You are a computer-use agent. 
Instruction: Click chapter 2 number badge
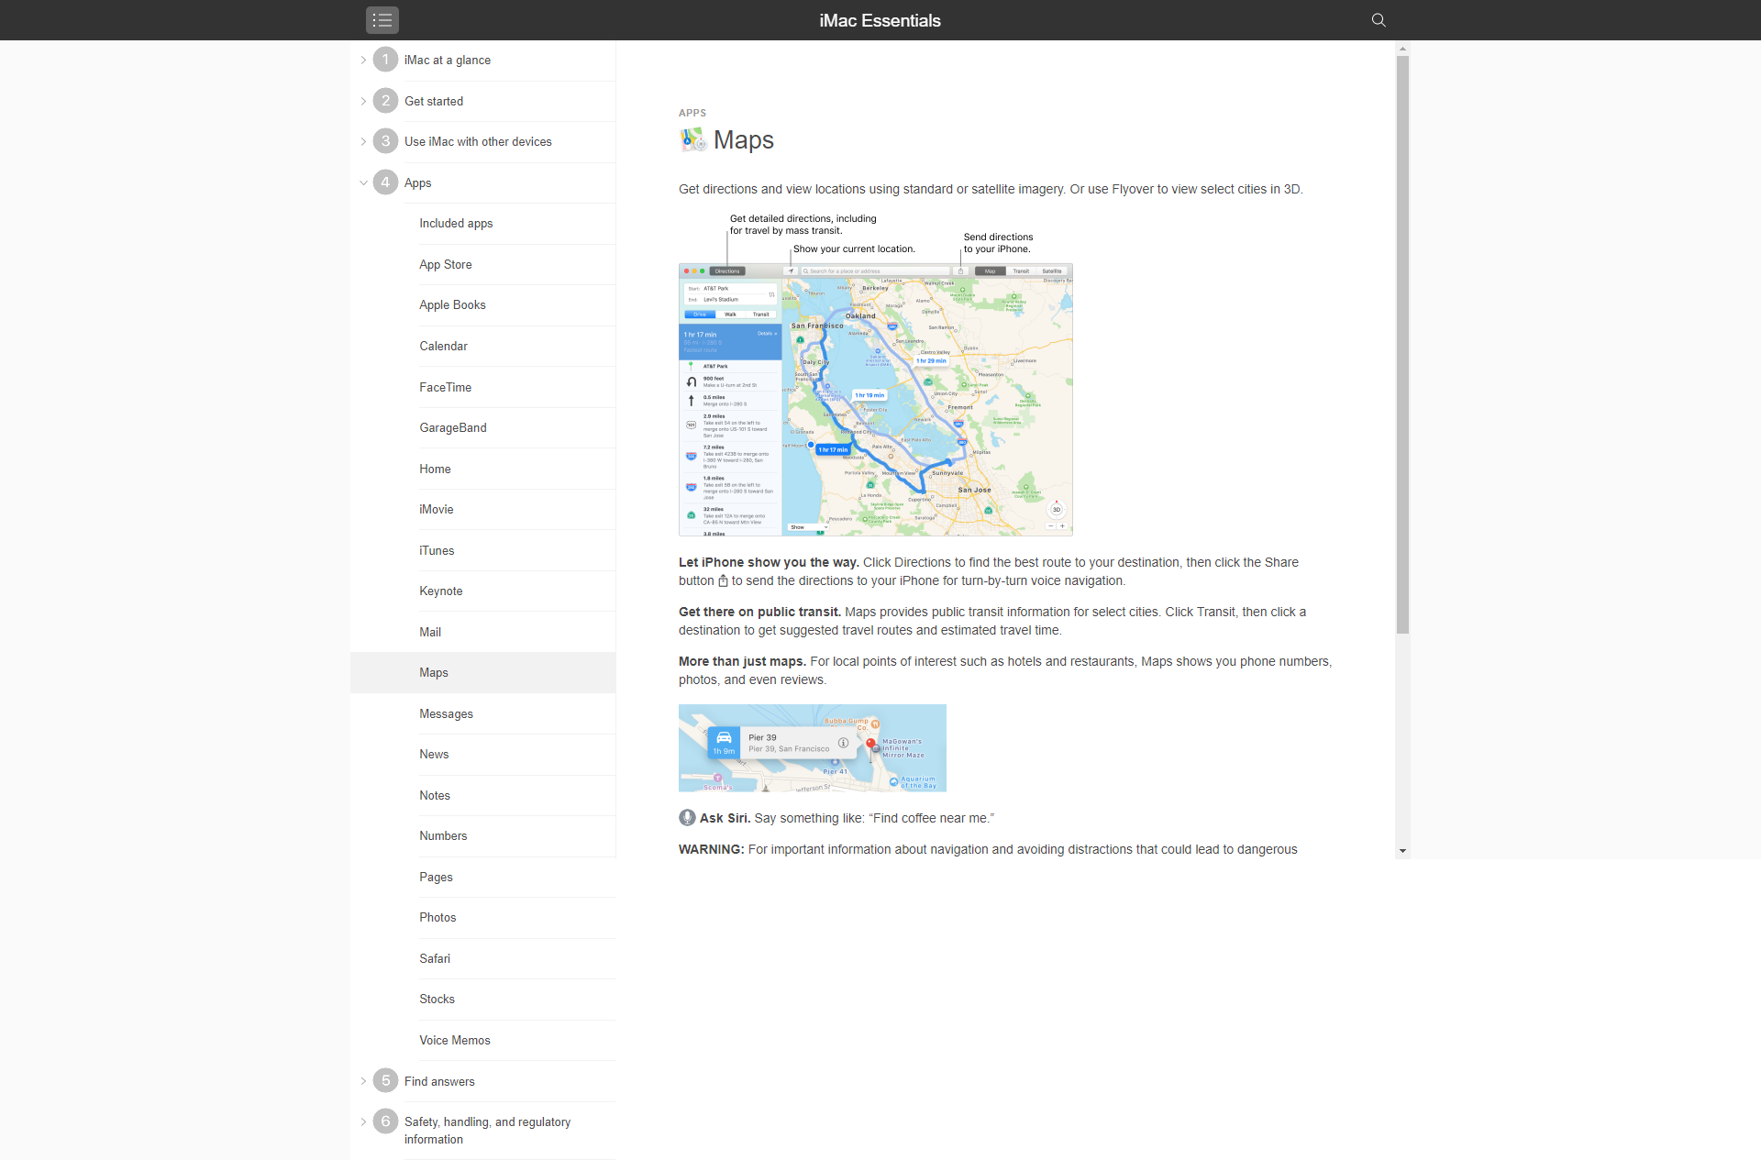coord(385,101)
